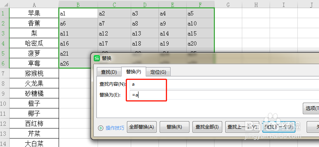
Task: Click cell containing a7
Action: (114, 23)
